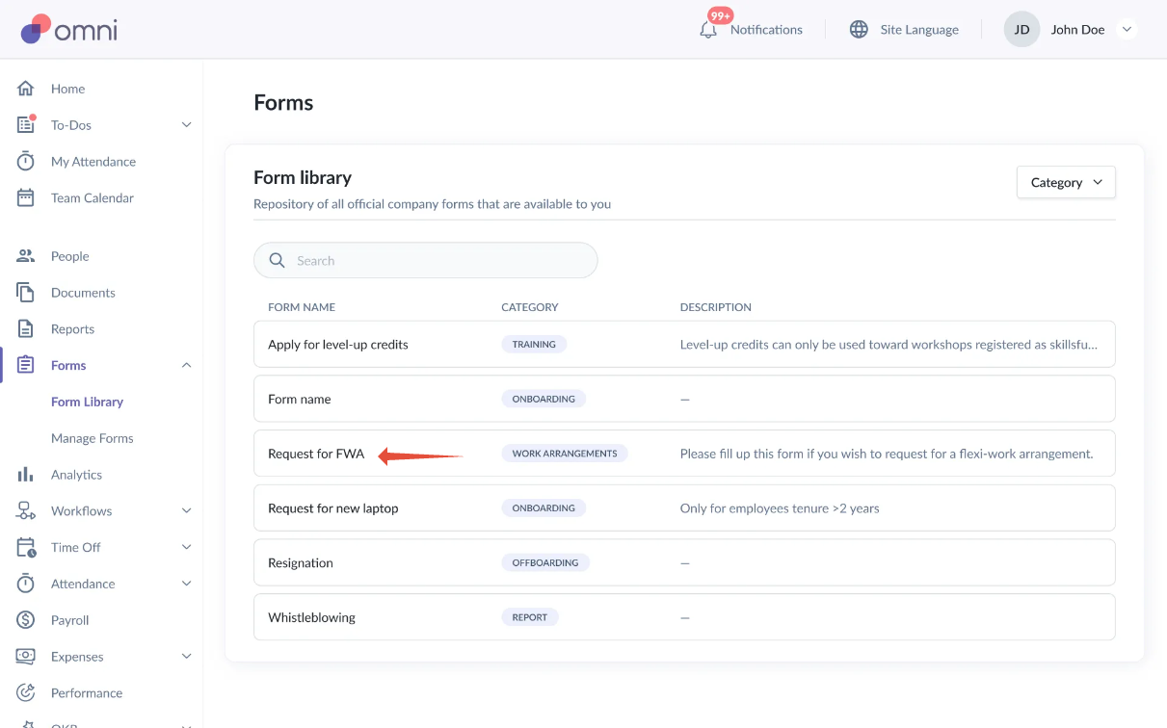Image resolution: width=1167 pixels, height=728 pixels.
Task: Click the JD user avatar
Action: [1021, 30]
